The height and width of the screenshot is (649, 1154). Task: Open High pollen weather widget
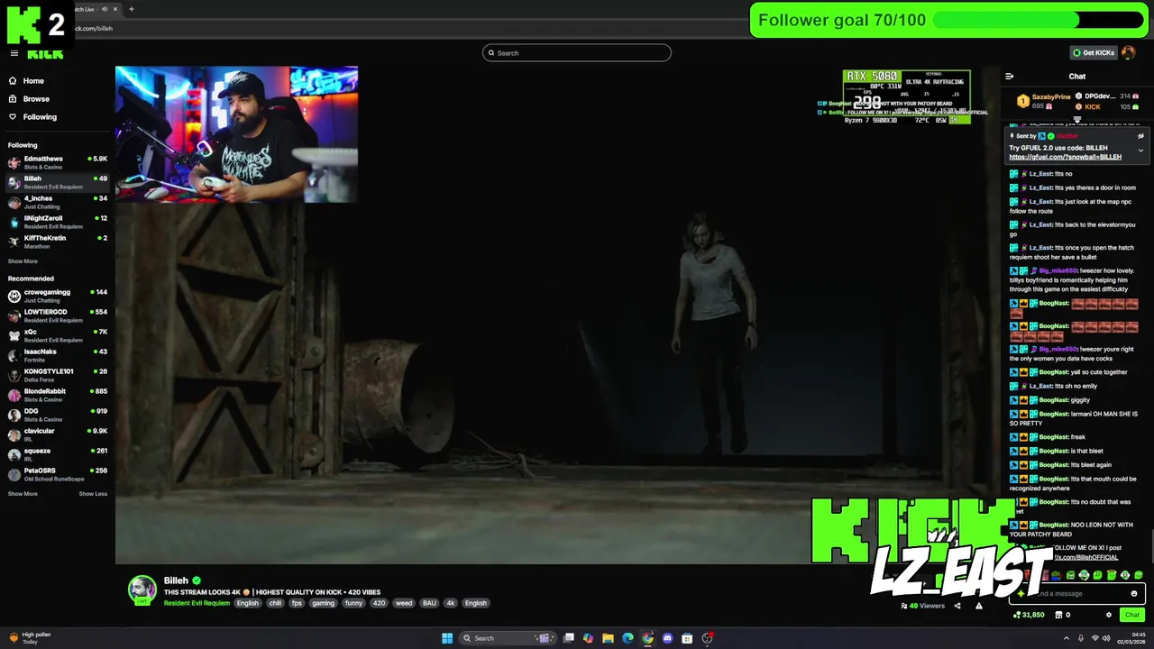coord(29,637)
